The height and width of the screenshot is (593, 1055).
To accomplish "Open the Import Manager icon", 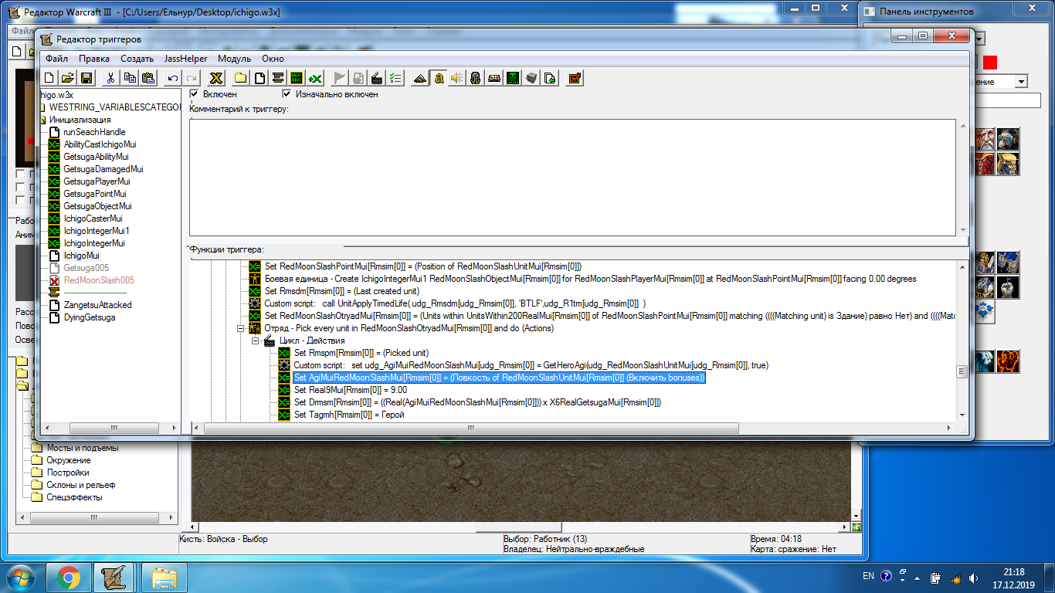I will (x=550, y=78).
